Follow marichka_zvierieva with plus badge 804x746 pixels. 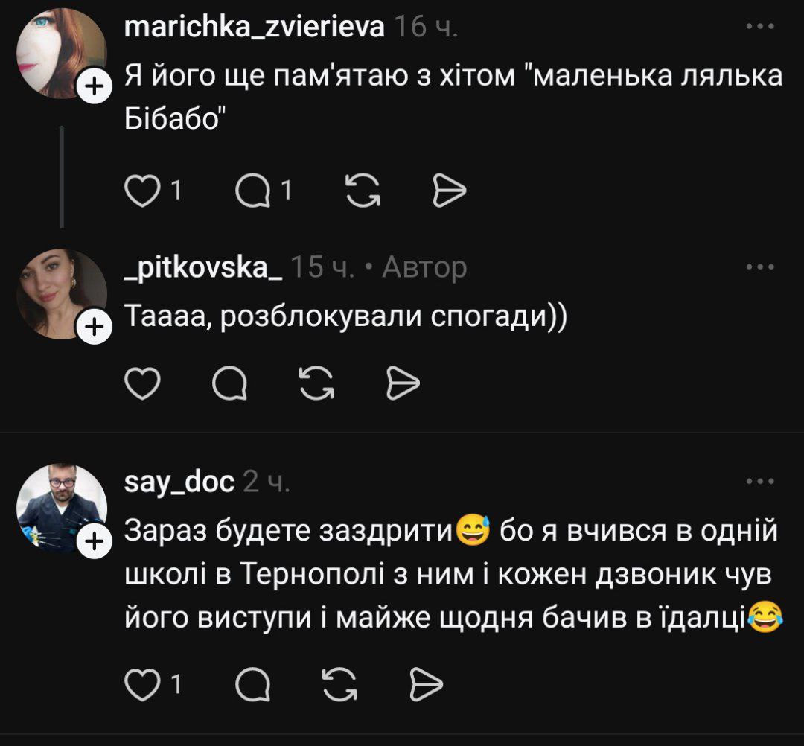point(93,87)
